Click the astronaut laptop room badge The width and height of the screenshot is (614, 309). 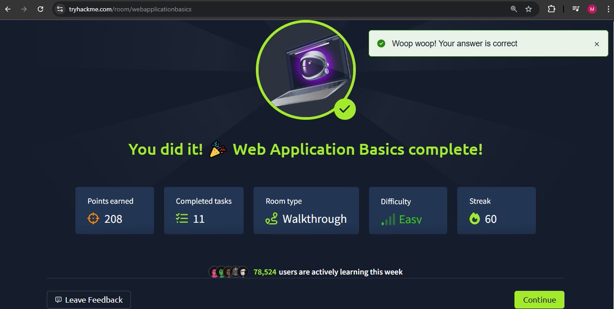pos(306,70)
